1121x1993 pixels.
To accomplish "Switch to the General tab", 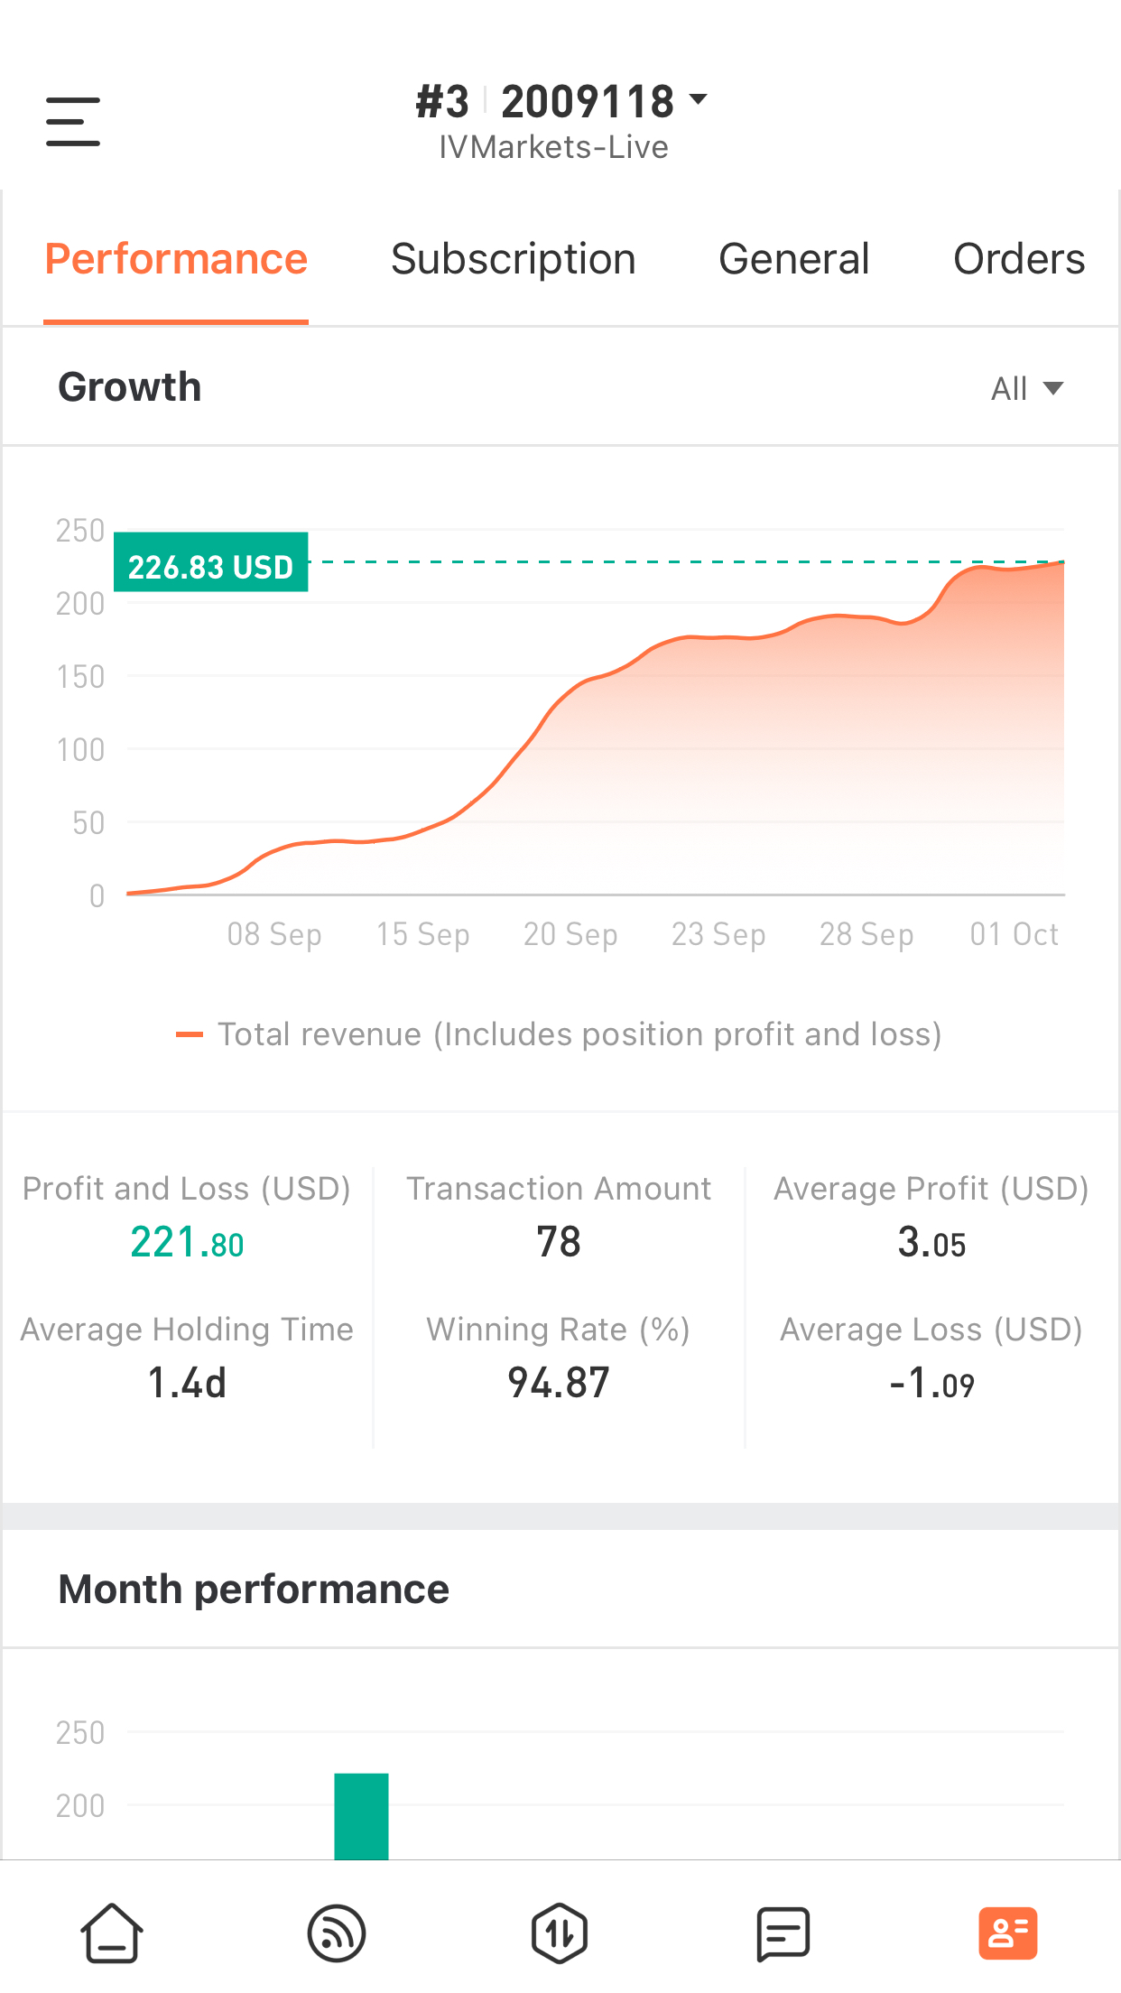I will click(x=794, y=259).
